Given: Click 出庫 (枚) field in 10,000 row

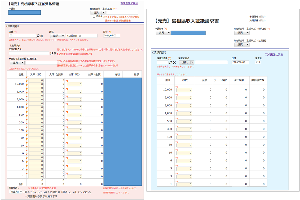Looking at the screenshot, I should pyautogui.click(x=74, y=84).
